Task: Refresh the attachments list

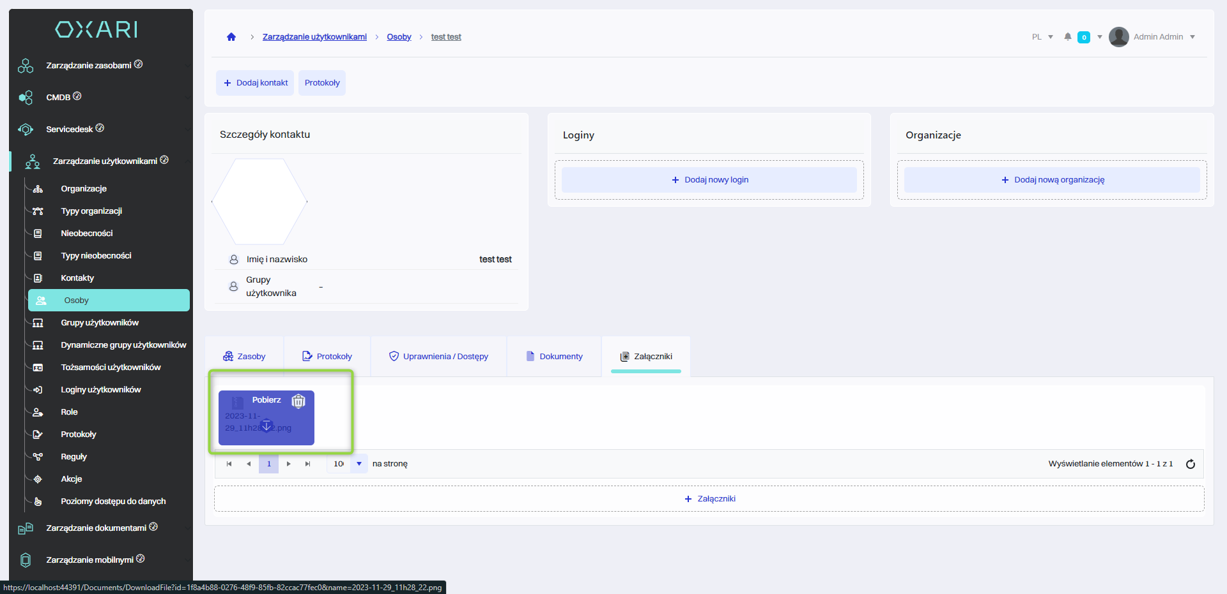Action: (x=1190, y=464)
